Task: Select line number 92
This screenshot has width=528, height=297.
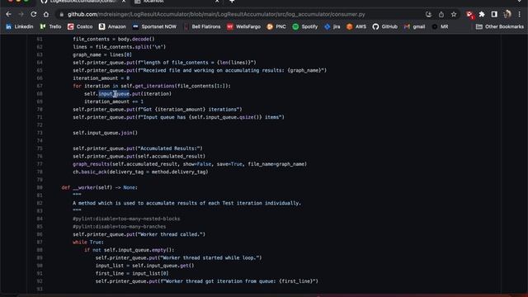Action: tap(40, 281)
